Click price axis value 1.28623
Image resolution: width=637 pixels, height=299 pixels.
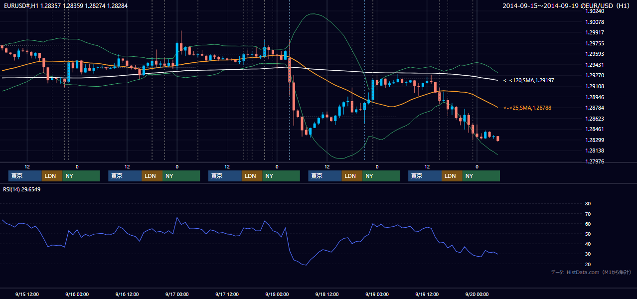coord(595,119)
